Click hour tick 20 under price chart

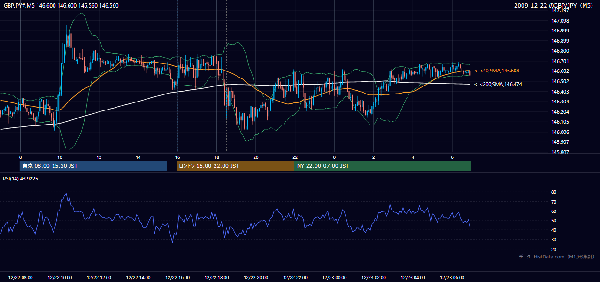coord(256,157)
